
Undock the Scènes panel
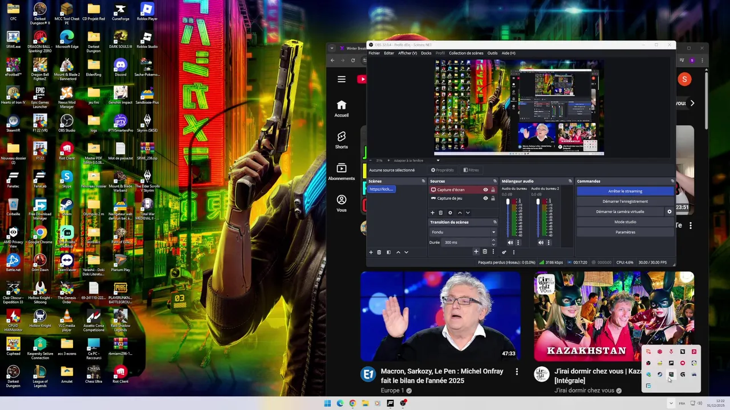pos(423,181)
